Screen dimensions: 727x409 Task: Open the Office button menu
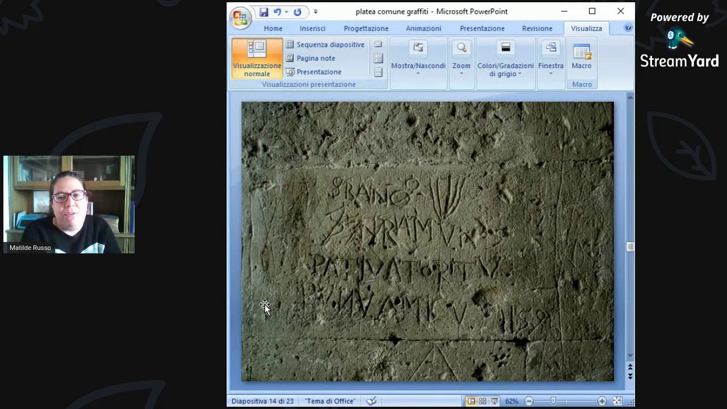(x=240, y=18)
